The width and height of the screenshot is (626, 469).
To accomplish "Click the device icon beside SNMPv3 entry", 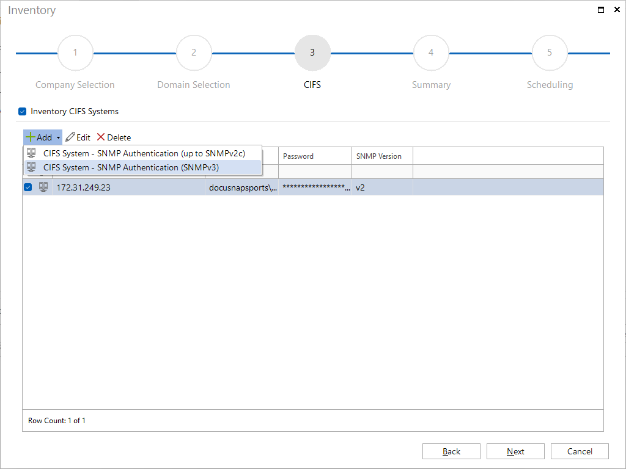I will (x=31, y=167).
